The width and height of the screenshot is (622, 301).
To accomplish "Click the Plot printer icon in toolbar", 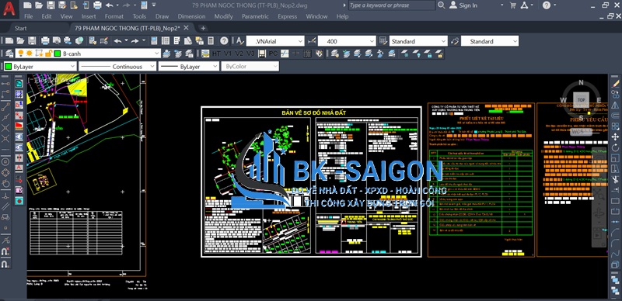I will (x=45, y=41).
